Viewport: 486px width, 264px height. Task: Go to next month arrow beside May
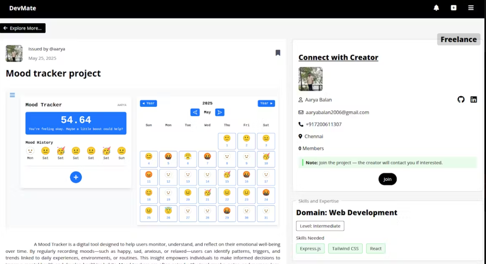tap(219, 112)
